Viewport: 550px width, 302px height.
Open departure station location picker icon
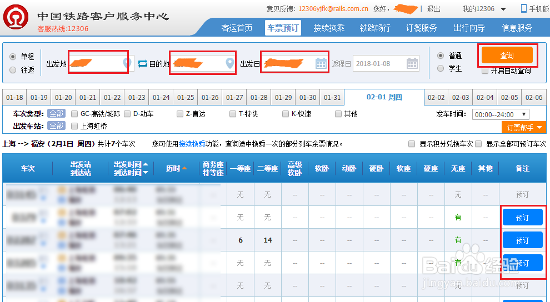click(x=127, y=63)
